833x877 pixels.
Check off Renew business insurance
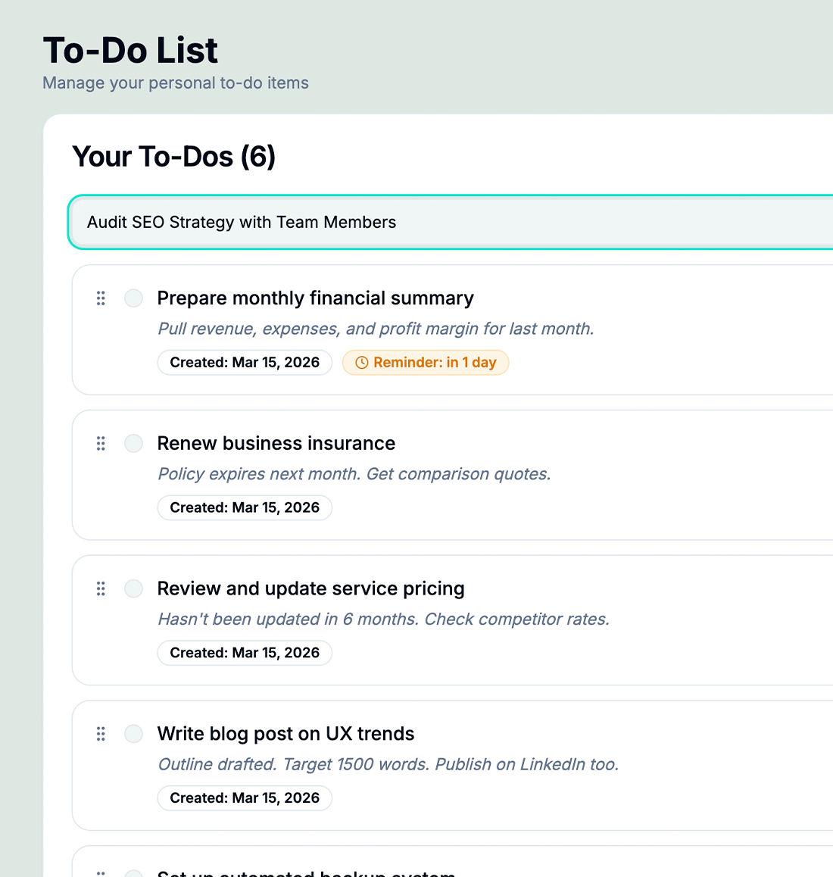point(134,444)
